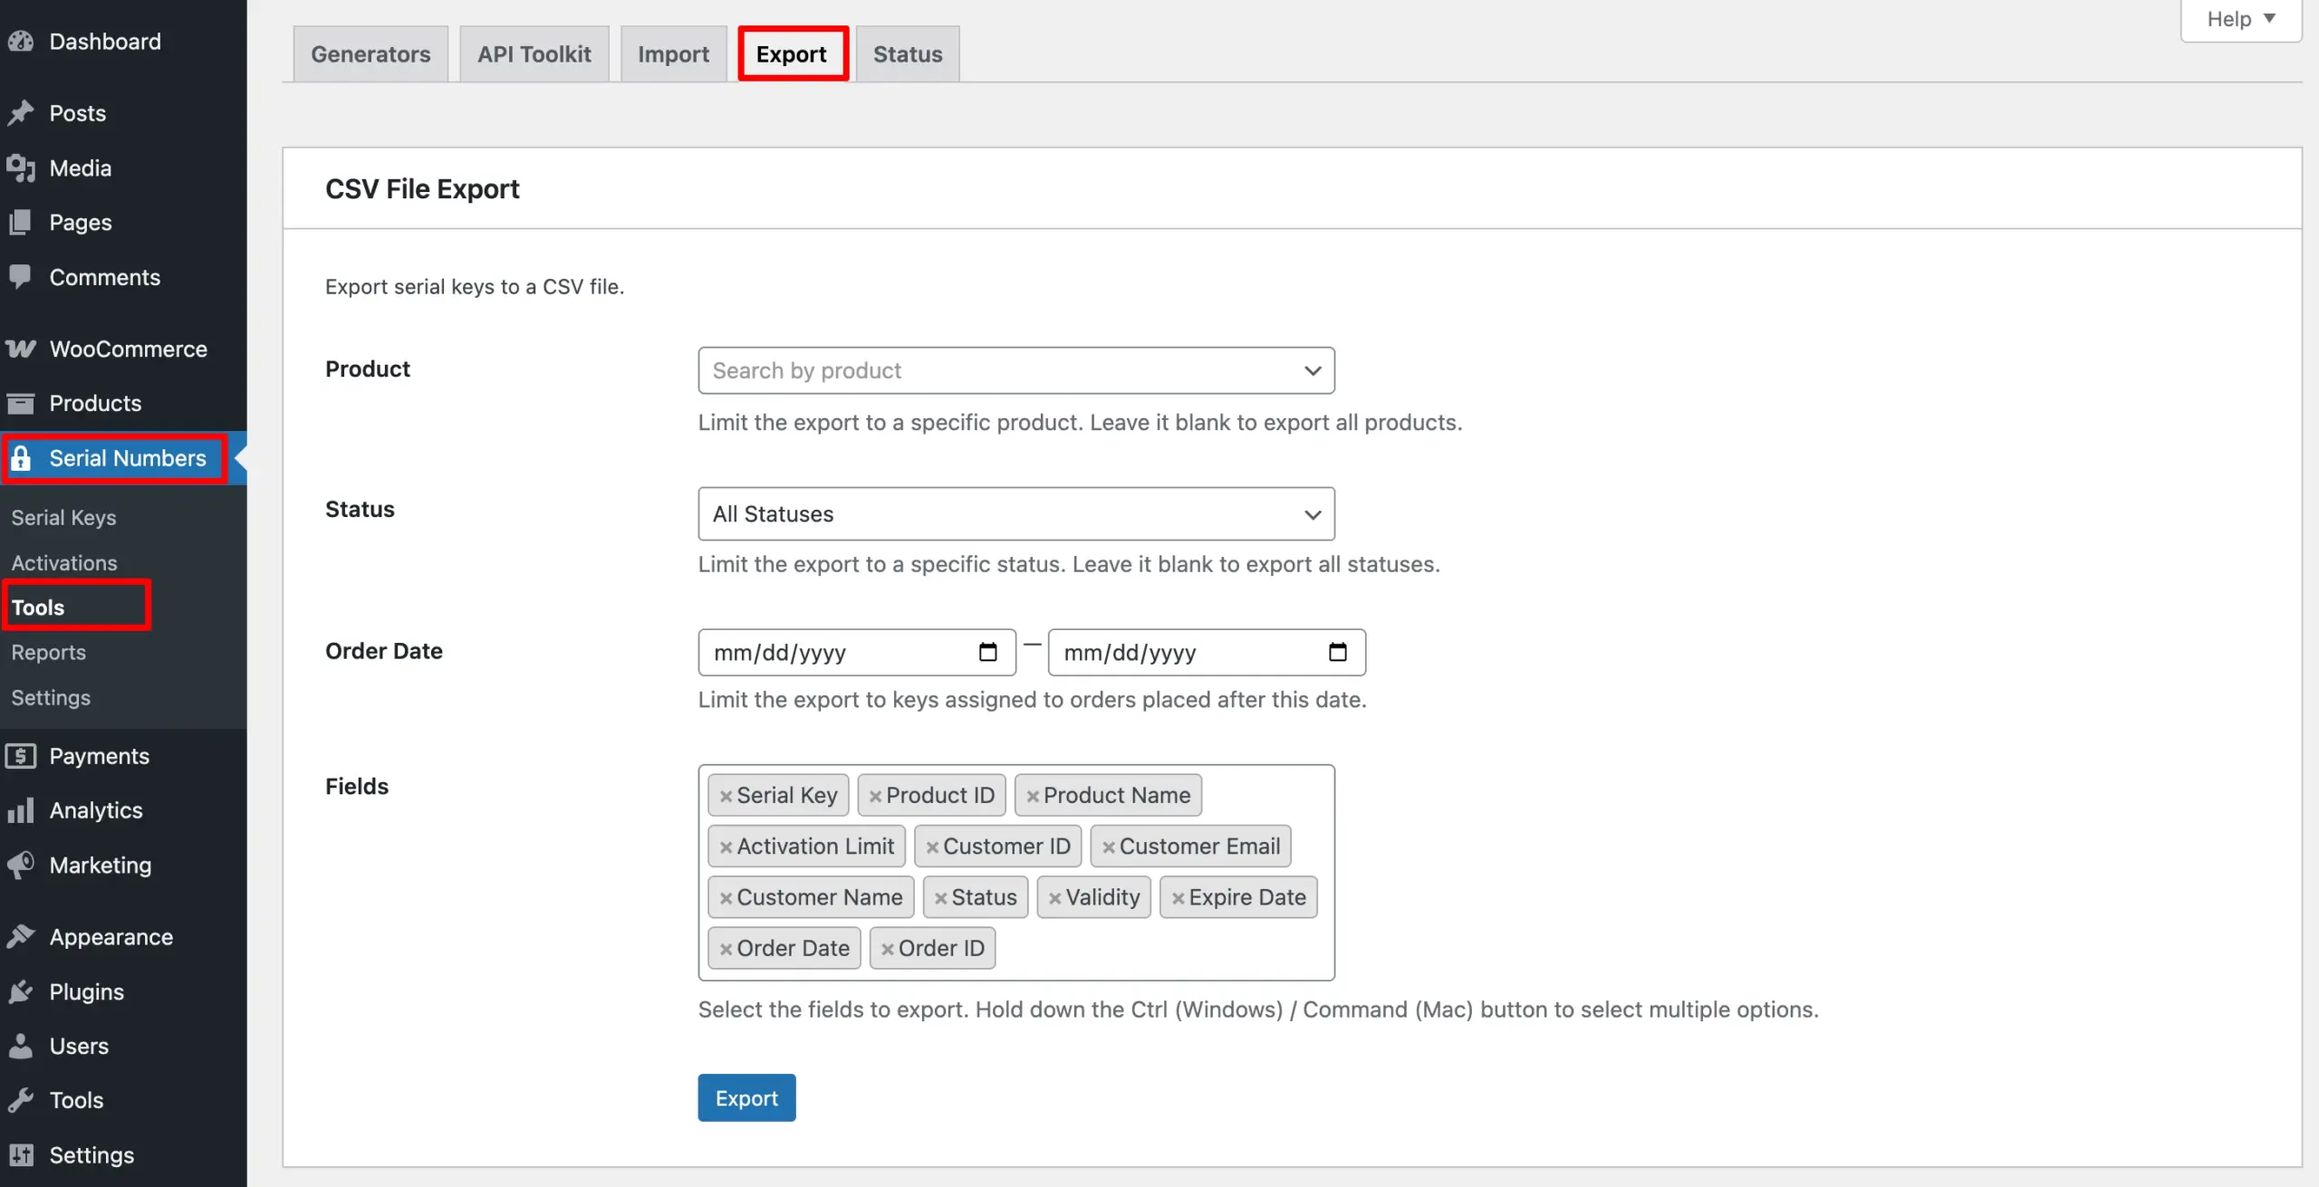This screenshot has height=1187, width=2319.
Task: Expand the Help dropdown panel
Action: 2240,19
